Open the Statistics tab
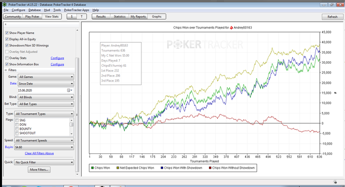The width and height of the screenshot is (345, 187). click(x=119, y=16)
